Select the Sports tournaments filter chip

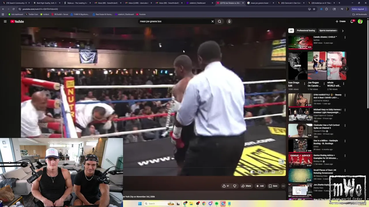point(328,30)
